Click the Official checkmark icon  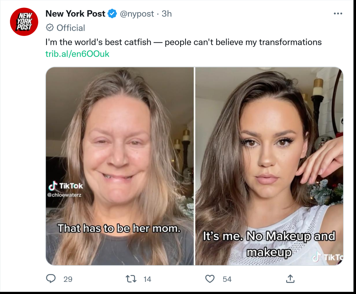point(50,28)
